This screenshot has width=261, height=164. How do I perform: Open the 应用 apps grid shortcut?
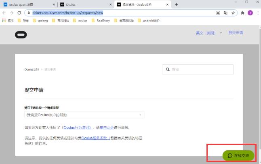point(8,20)
